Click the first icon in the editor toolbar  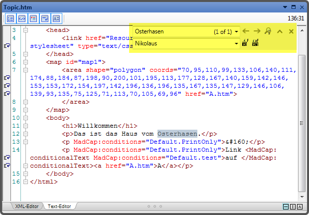[x=11, y=18]
